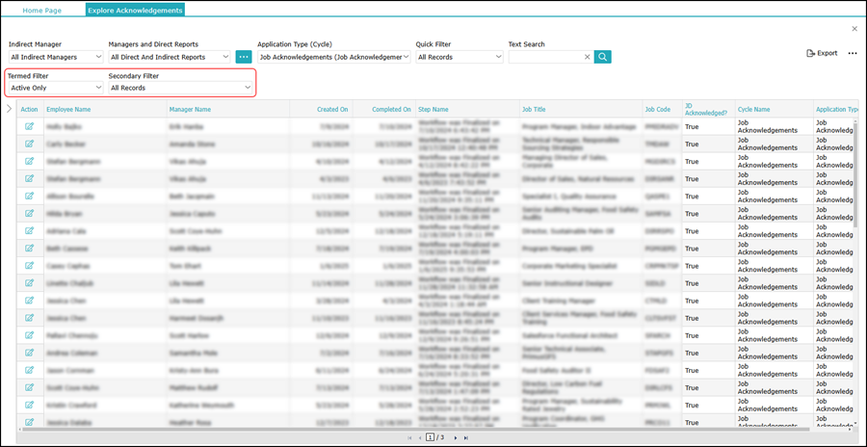Select the Explore Acknowledgements tab
This screenshot has height=447, width=867.
pos(135,10)
